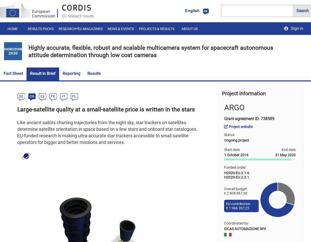
Task: Click the H2020-EU.2.3.1. programme link
Action: (237, 177)
